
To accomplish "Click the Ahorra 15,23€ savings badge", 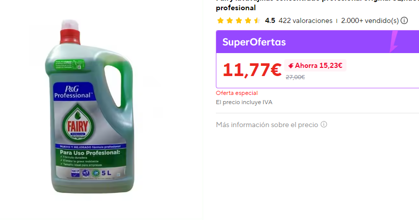I will point(315,65).
